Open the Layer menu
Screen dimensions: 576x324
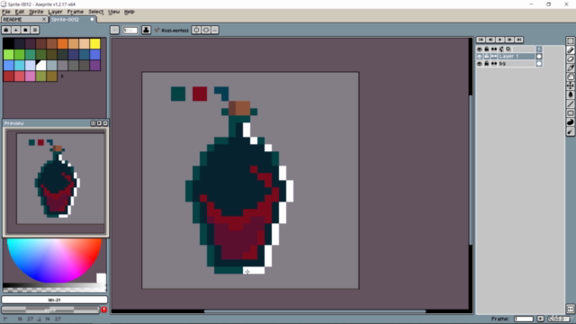click(x=56, y=12)
